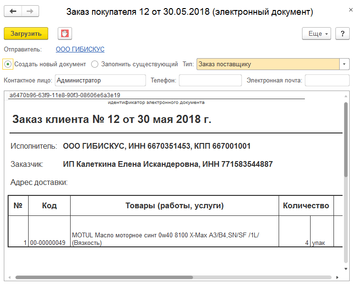Open the 'Еще' dropdown menu
The image size is (354, 285).
pyautogui.click(x=316, y=34)
